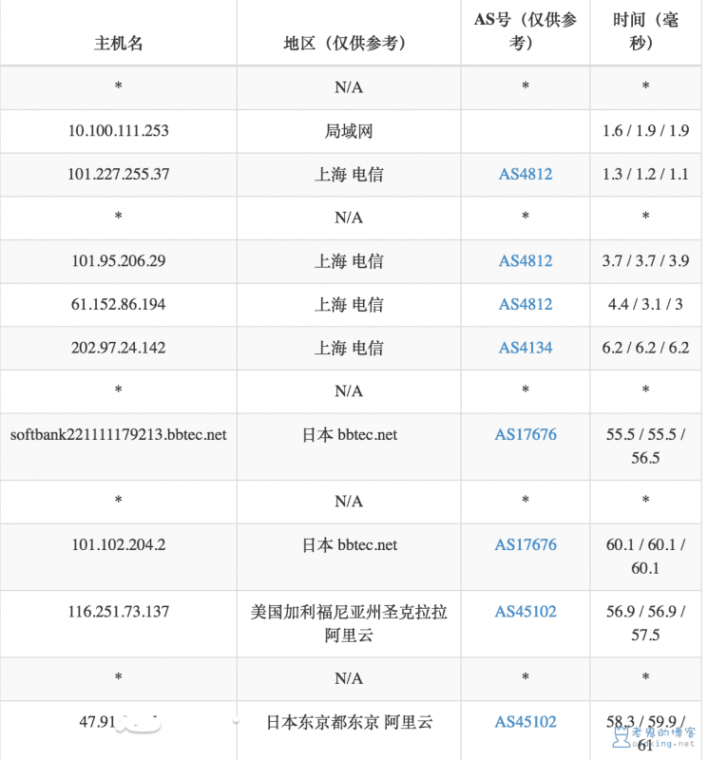Open AS4812 link in 101.227.255.37 row
The image size is (708, 760).
pyautogui.click(x=526, y=174)
